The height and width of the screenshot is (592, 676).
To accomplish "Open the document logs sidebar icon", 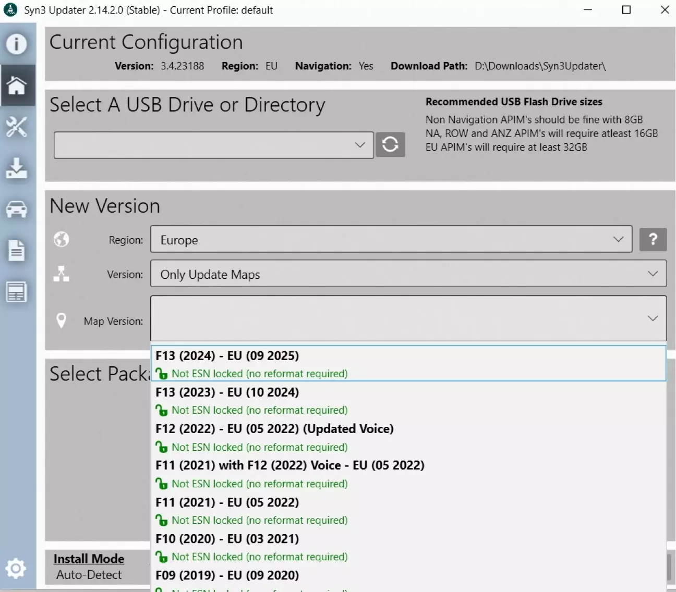I will (17, 251).
